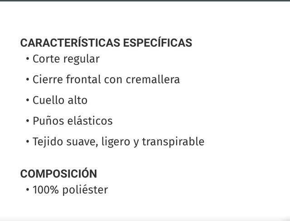Viewport: 290px width, 221px height.
Task: Select the '100% poliéster' list item
Action: click(70, 190)
